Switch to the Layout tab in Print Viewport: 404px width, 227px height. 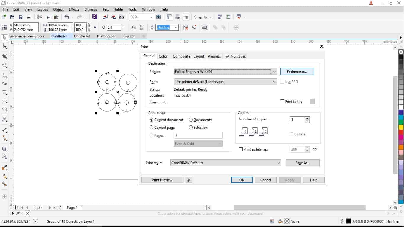(x=199, y=56)
